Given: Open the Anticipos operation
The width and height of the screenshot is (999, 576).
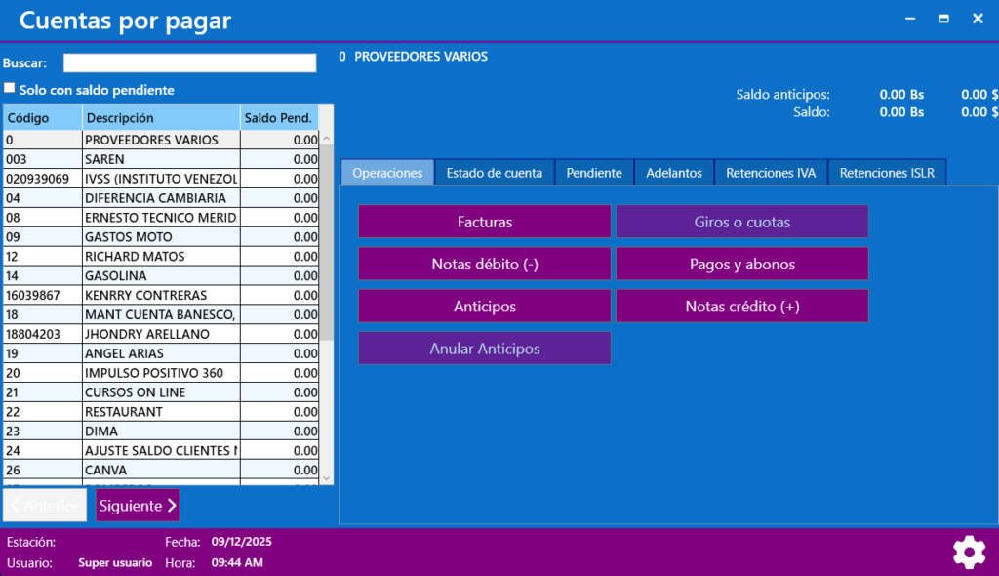Looking at the screenshot, I should coord(484,306).
